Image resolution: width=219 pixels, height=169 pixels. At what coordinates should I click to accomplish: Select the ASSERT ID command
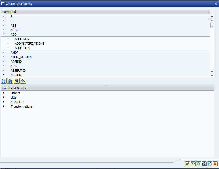(18, 70)
